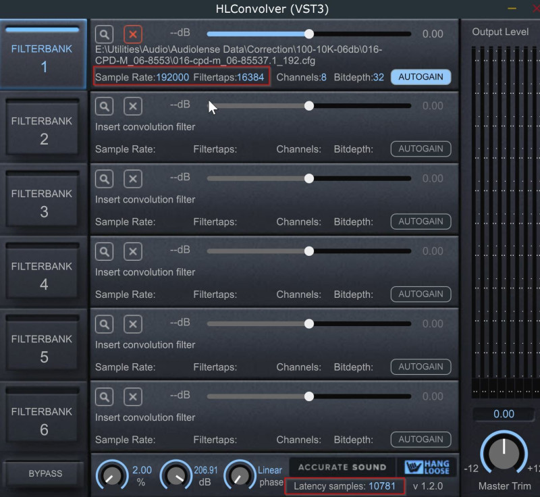Click X clear icon in Filterbank 6 row

(133, 397)
